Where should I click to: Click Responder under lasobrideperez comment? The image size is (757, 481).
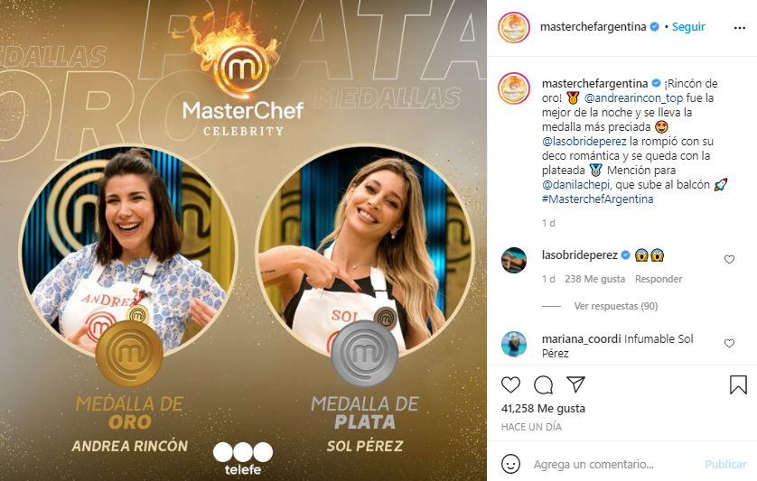coord(658,279)
